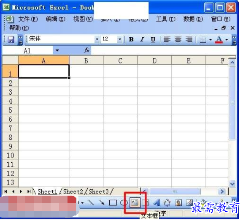
Task: Select column A header
Action: pyautogui.click(x=44, y=60)
